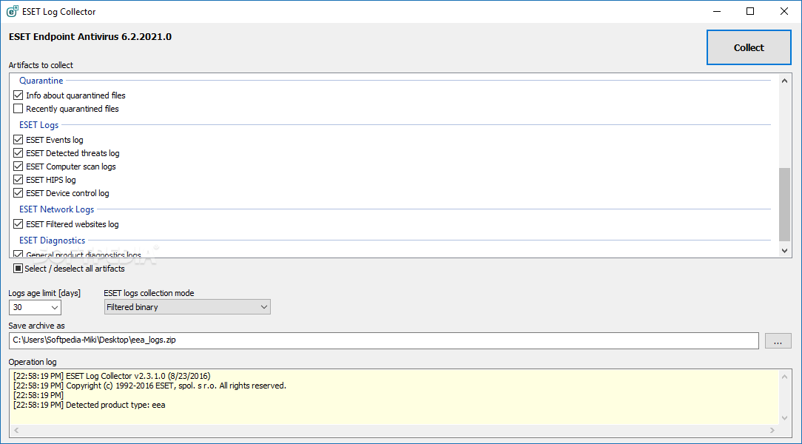Toggle Select / deselect all artifacts checkbox
Image resolution: width=802 pixels, height=444 pixels.
[18, 269]
